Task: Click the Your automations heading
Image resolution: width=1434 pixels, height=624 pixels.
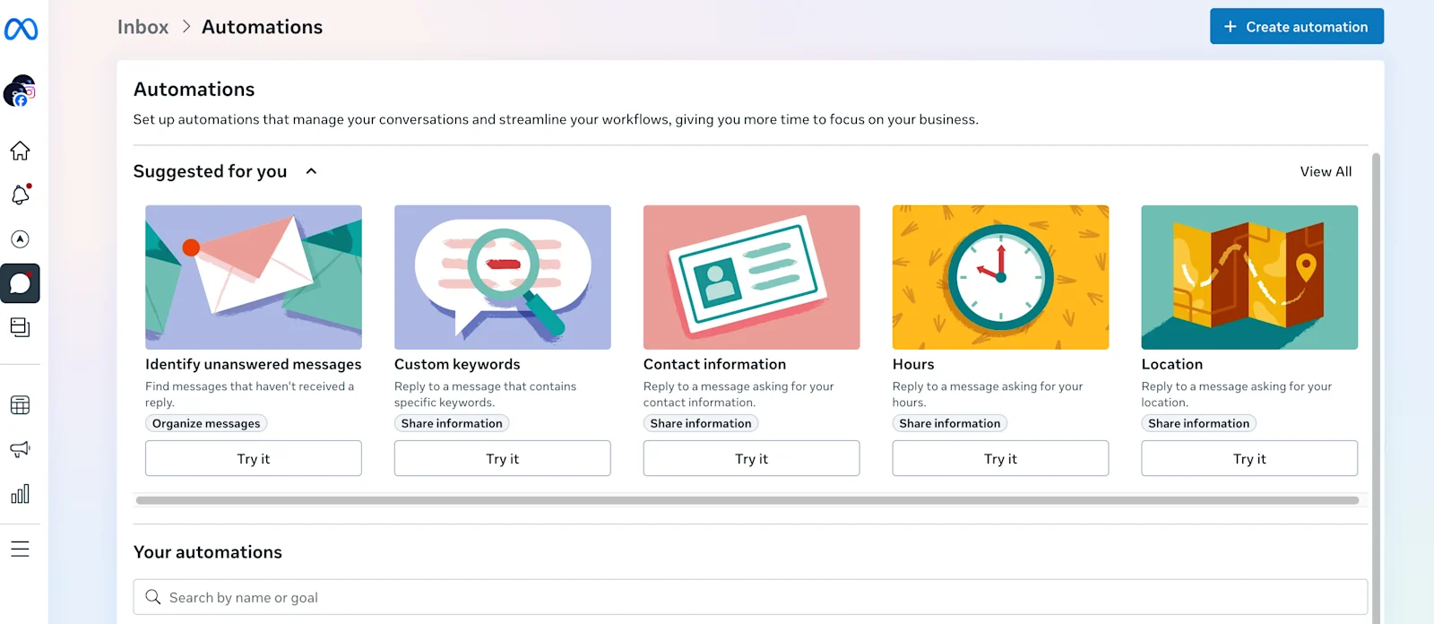Action: pos(208,552)
